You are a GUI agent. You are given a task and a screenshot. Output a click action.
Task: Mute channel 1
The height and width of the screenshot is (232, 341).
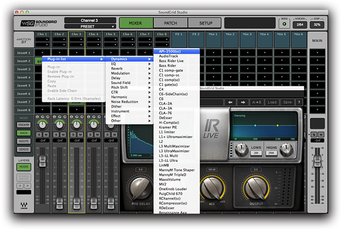[46, 135]
